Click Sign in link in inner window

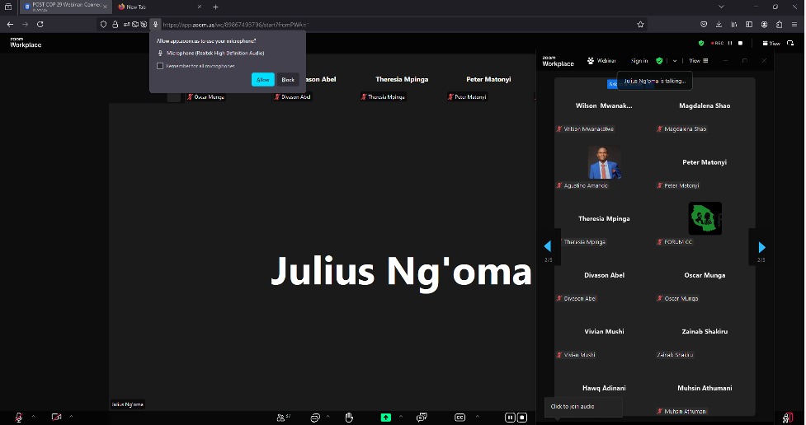tap(639, 61)
